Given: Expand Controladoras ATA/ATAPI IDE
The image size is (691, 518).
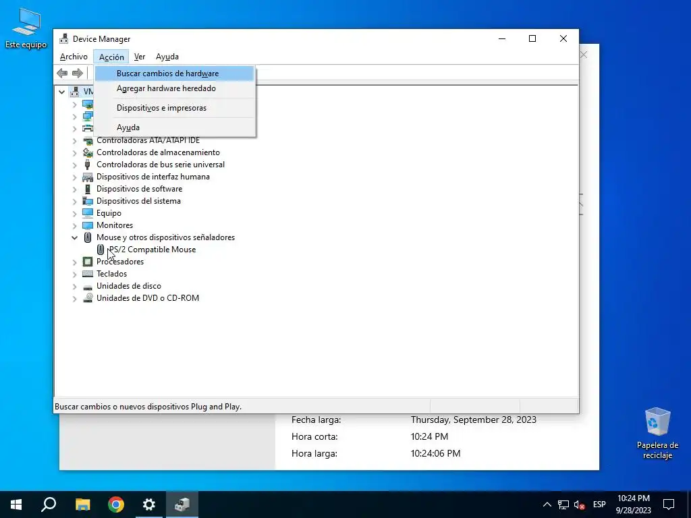Looking at the screenshot, I should coord(74,141).
